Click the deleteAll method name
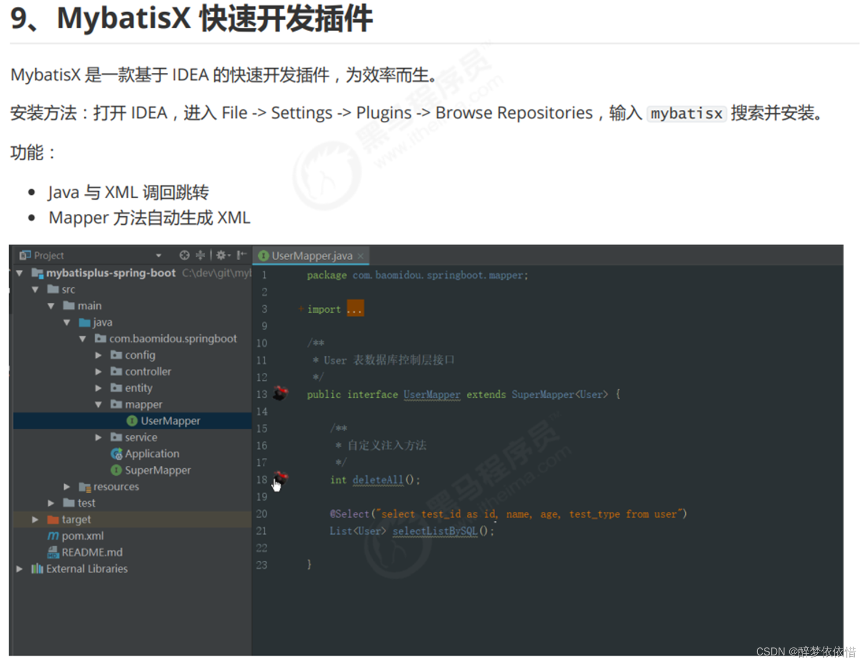This screenshot has height=663, width=865. tap(378, 480)
